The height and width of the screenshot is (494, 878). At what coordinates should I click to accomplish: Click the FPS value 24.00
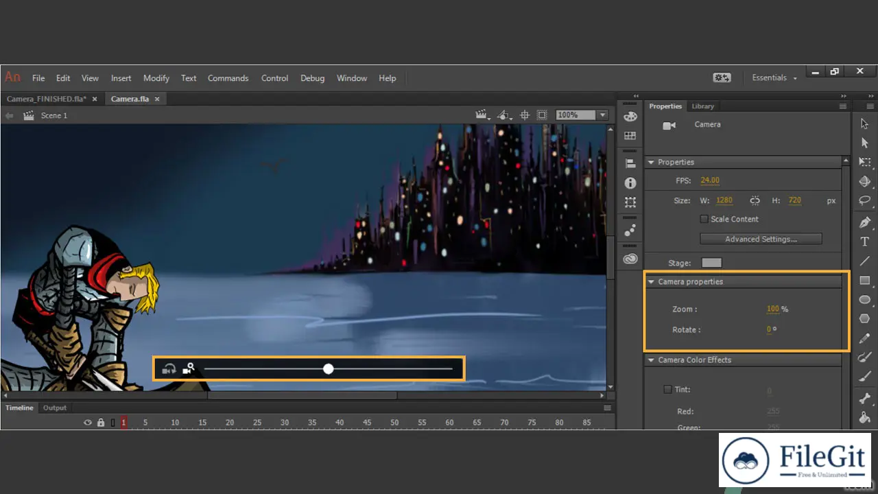710,180
